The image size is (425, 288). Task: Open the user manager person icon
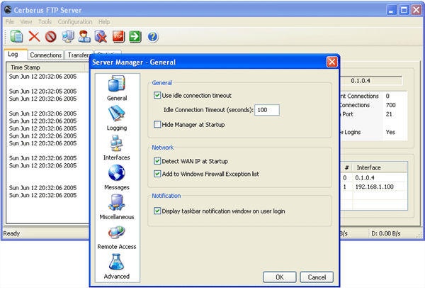click(x=84, y=36)
